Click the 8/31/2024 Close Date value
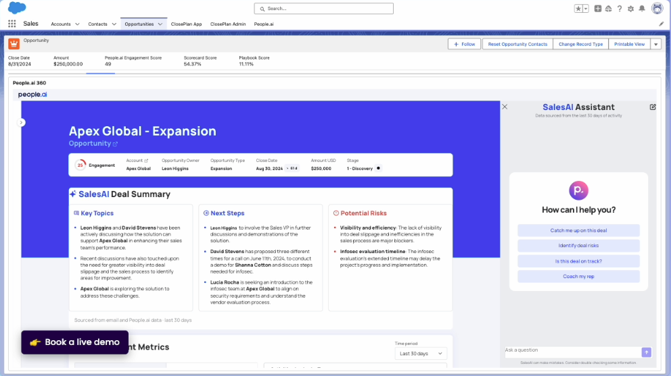Viewport: 671px width, 376px height. (19, 64)
